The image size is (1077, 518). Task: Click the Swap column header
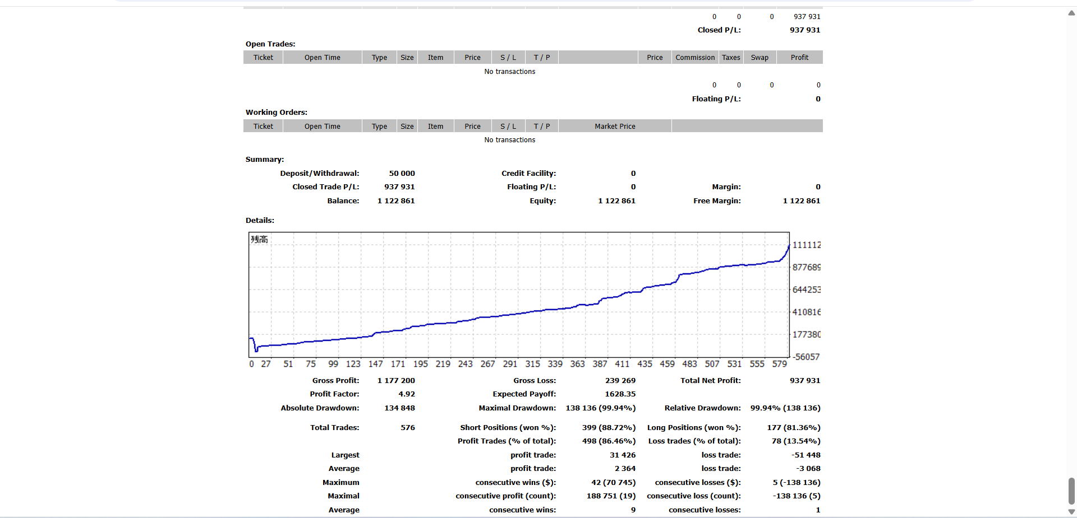[760, 58]
